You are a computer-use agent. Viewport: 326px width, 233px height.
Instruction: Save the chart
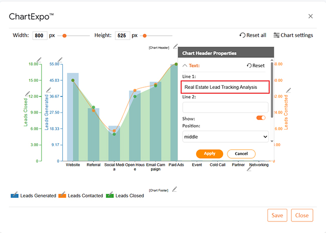click(277, 215)
